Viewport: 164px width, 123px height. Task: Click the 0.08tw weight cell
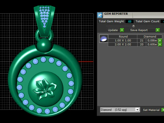tap(152, 40)
